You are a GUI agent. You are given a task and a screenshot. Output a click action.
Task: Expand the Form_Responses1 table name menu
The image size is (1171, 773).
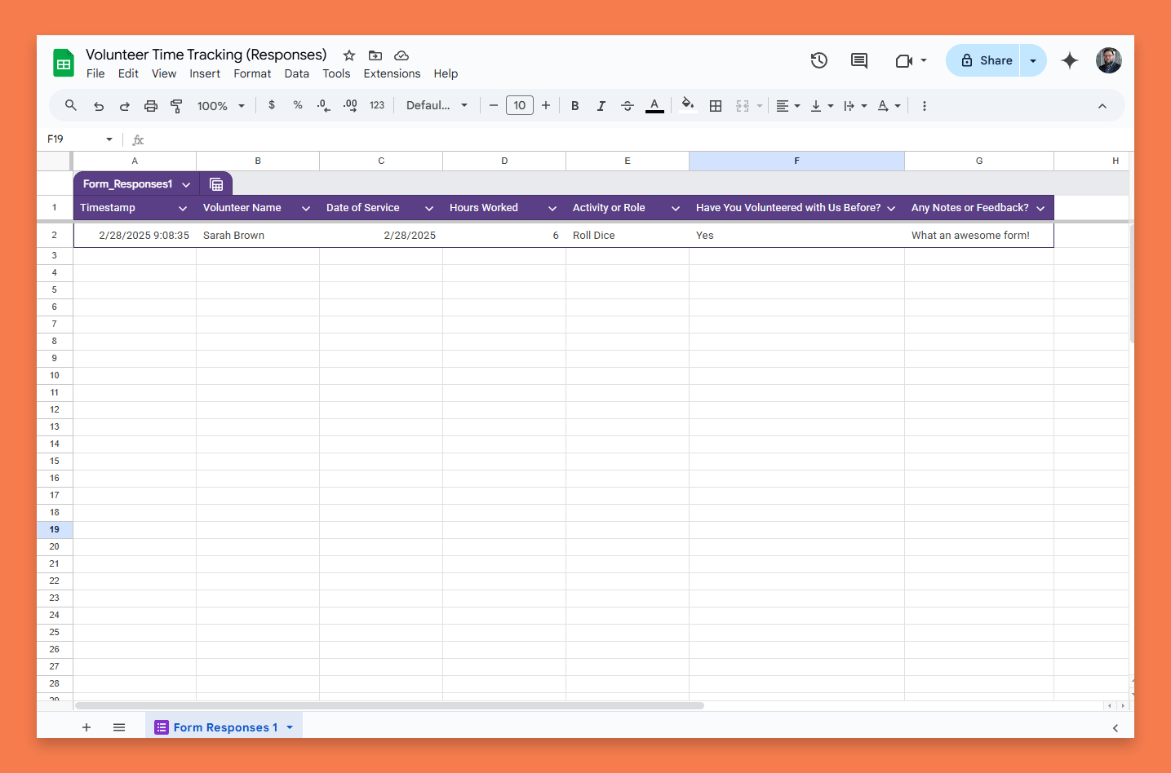click(x=186, y=185)
